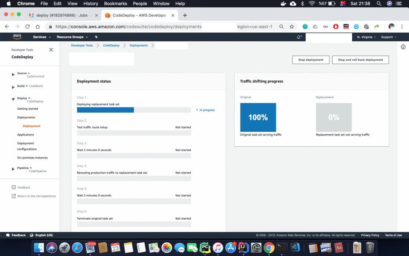Click Stop and roll back deployment
This screenshot has height=256, width=409.
361,60
